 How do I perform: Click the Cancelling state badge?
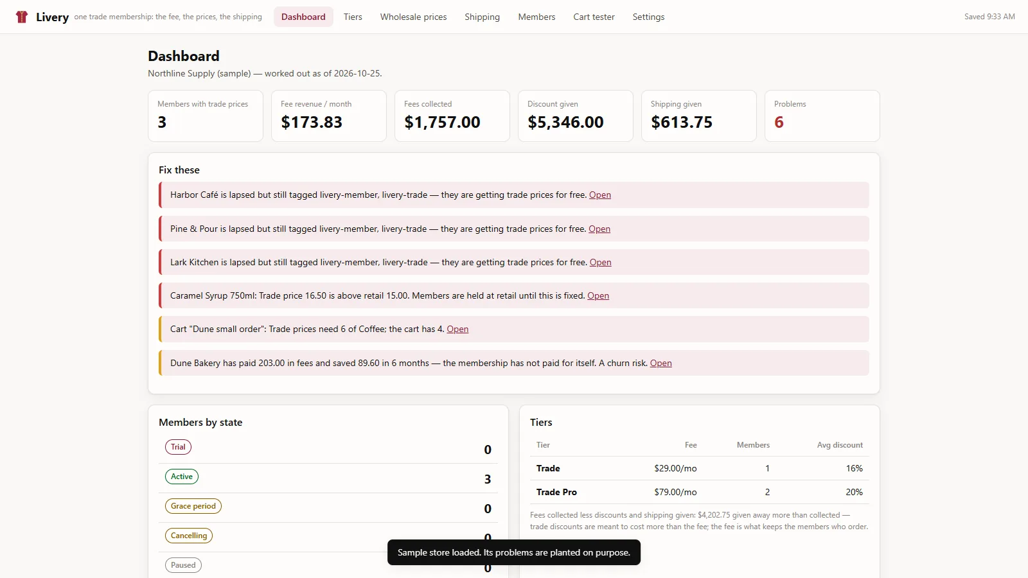point(189,536)
